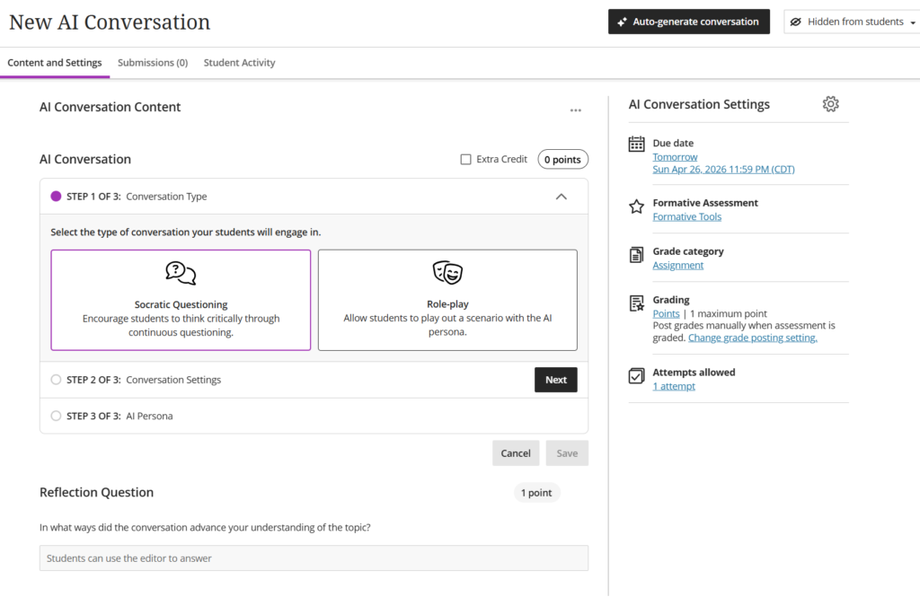Viewport: 920px width, 597px height.
Task: Collapse the Step 1 Conversation Type section
Action: [x=562, y=197]
